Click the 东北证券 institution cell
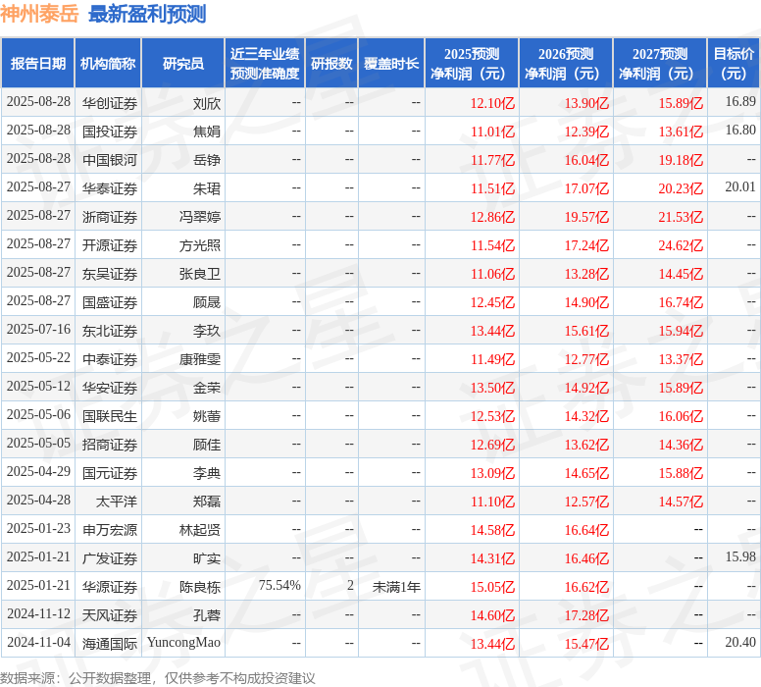 [x=110, y=331]
